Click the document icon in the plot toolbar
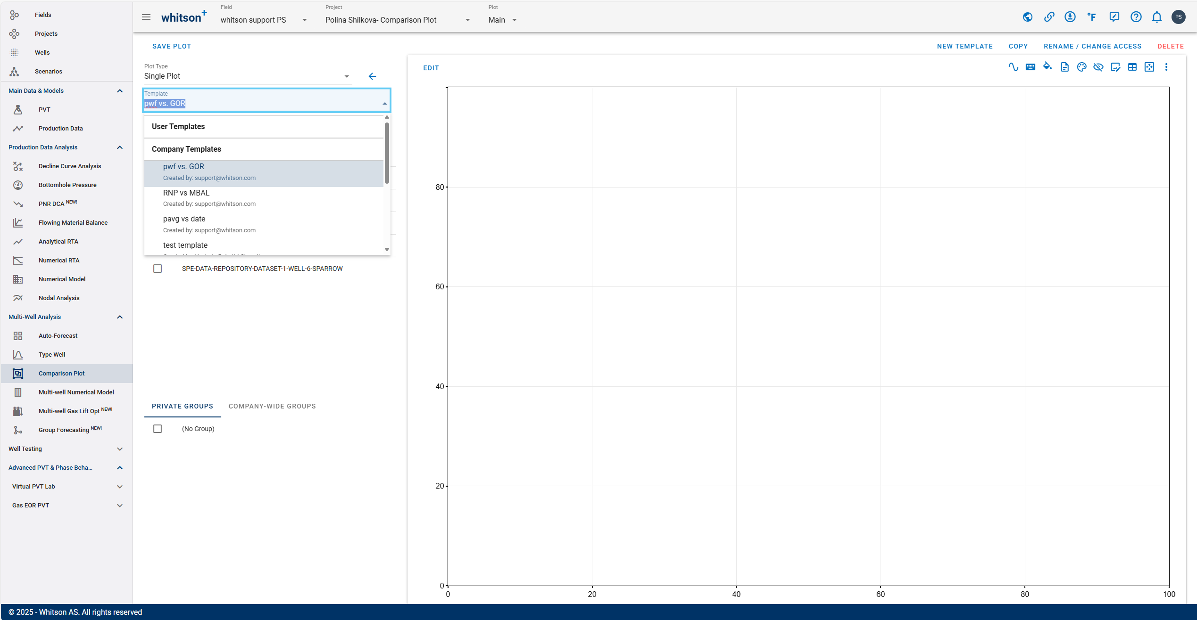This screenshot has width=1197, height=620. tap(1065, 67)
